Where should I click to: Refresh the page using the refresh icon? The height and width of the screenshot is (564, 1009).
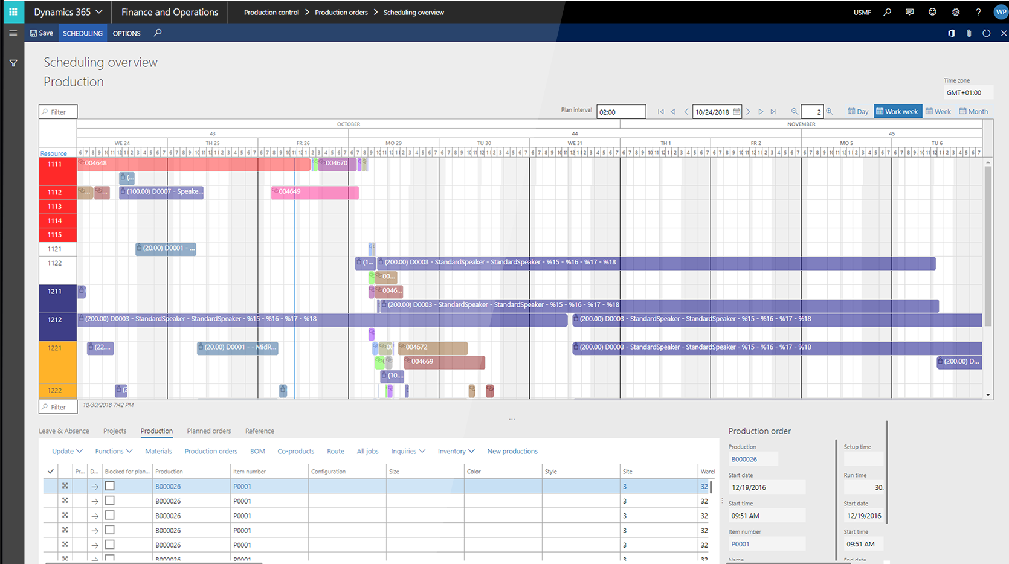[x=987, y=33]
